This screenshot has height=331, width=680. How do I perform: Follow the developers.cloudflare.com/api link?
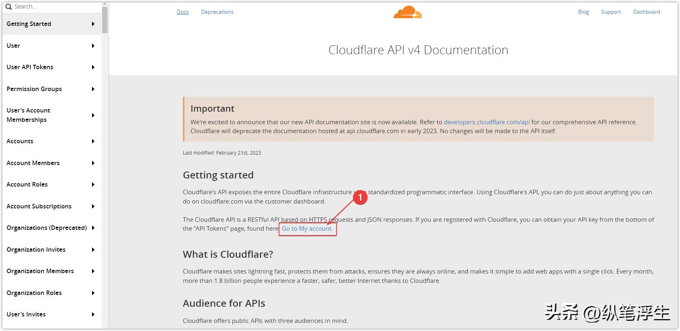click(487, 122)
